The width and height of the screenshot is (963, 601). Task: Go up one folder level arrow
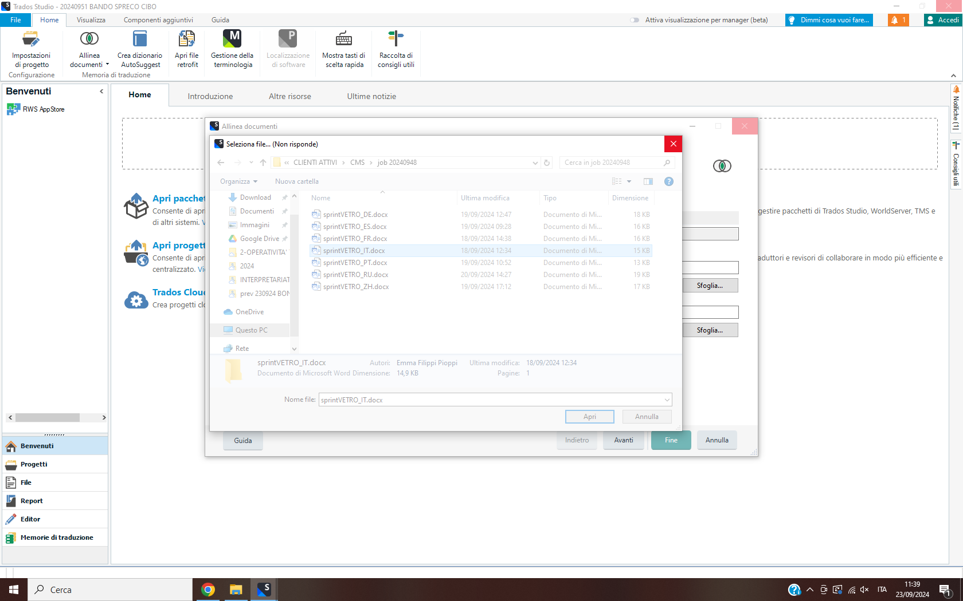[263, 163]
